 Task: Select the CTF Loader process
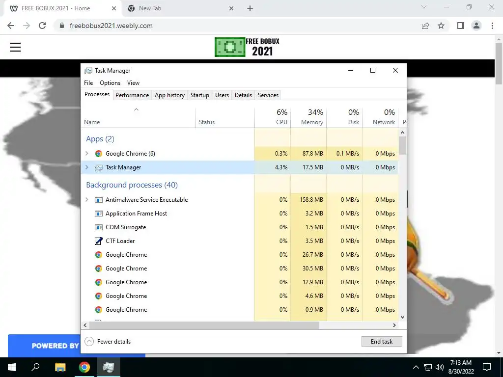tap(240, 241)
